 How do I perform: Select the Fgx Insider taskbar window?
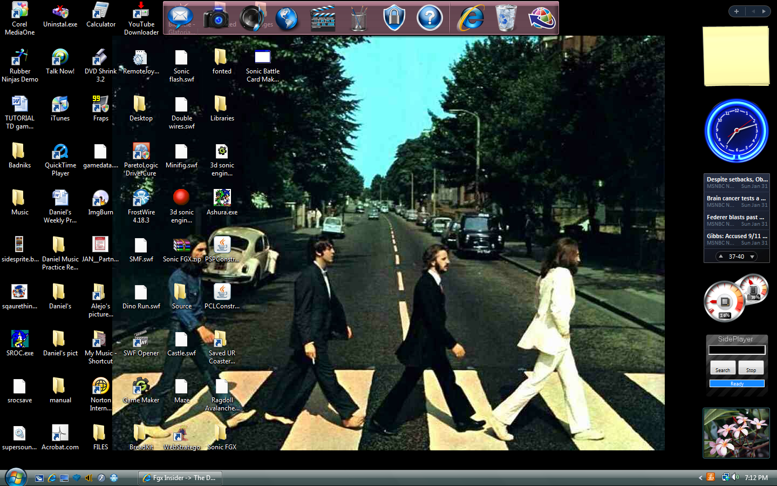tap(180, 477)
